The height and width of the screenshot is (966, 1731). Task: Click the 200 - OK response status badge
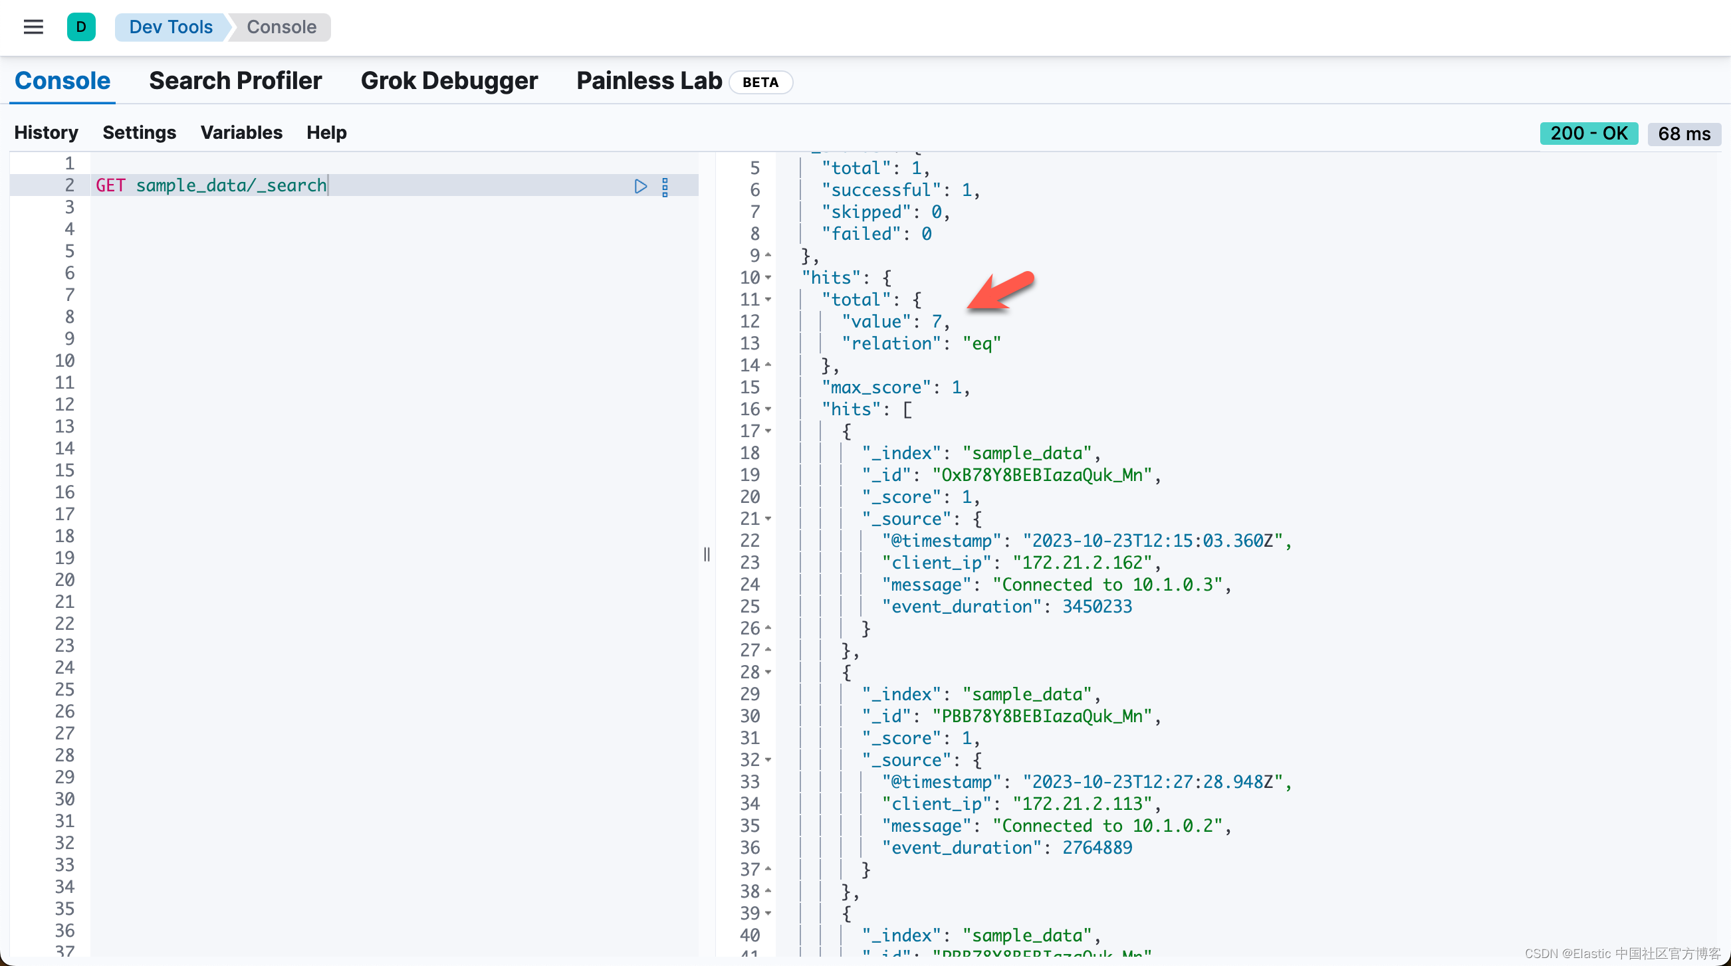1589,134
